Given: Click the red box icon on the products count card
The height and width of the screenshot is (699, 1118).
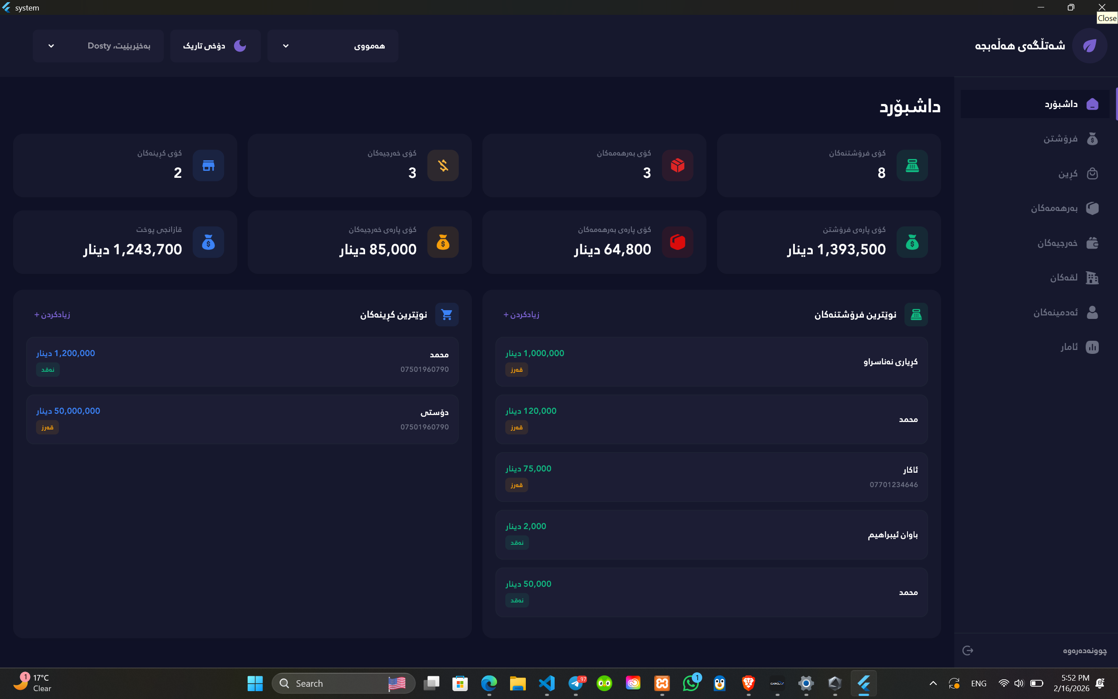Looking at the screenshot, I should coord(677,166).
